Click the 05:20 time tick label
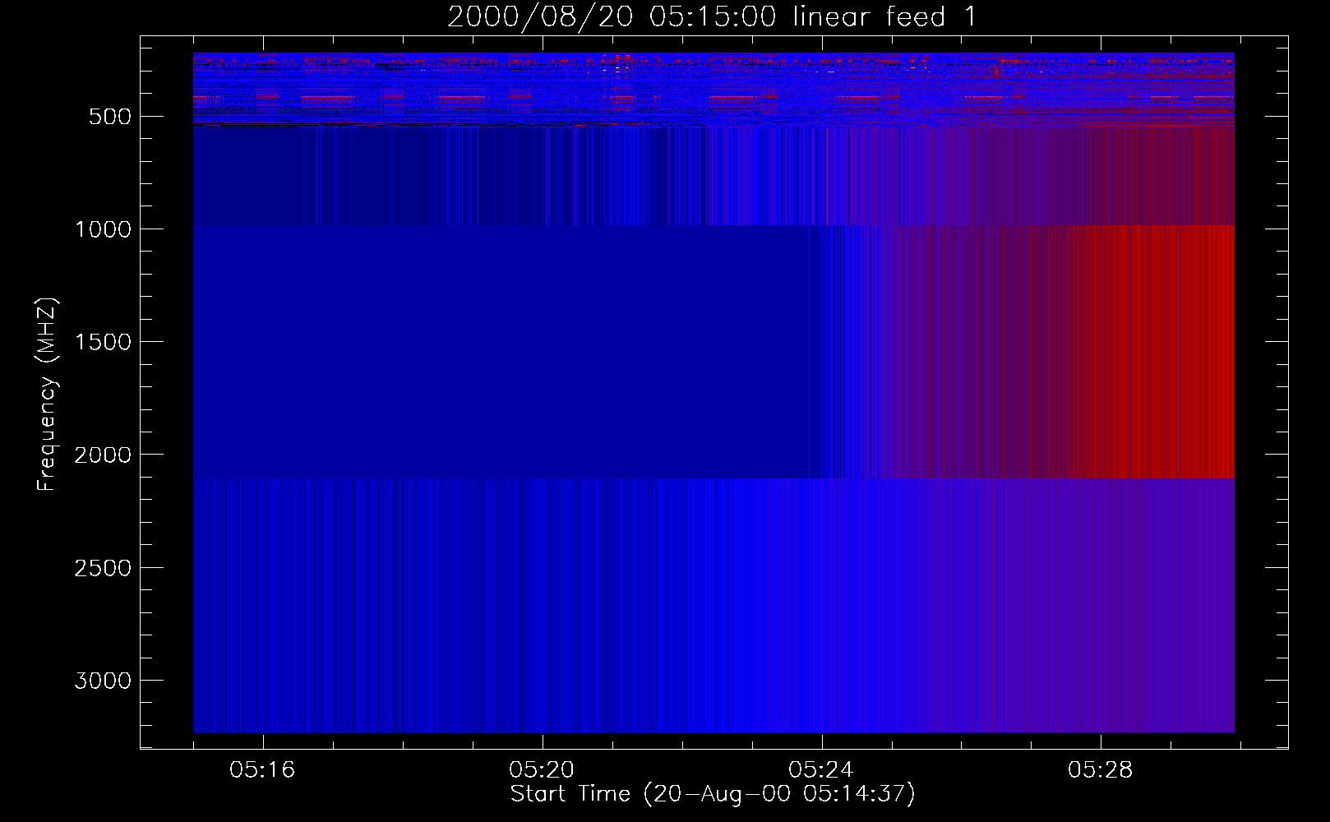 point(542,770)
